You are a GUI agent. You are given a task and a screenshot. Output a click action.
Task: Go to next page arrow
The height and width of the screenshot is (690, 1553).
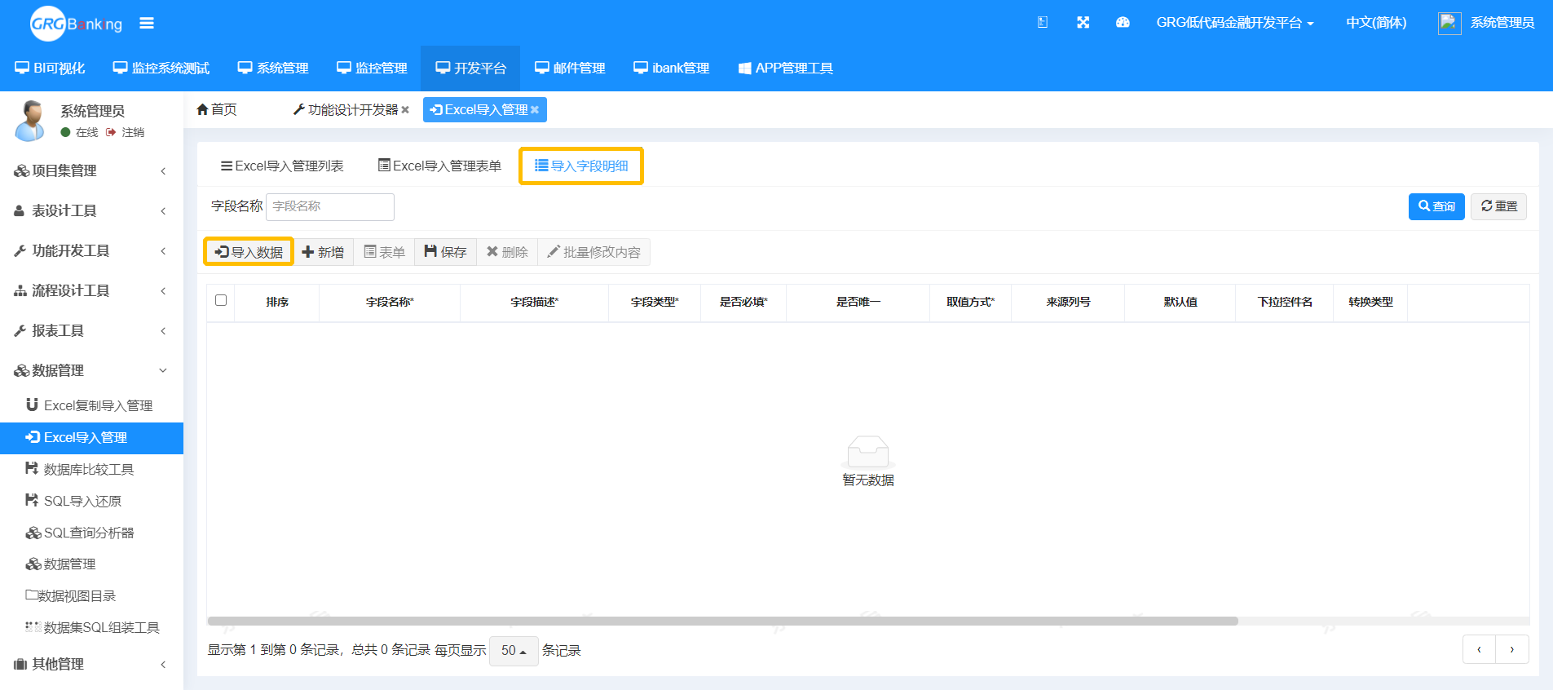(1512, 650)
